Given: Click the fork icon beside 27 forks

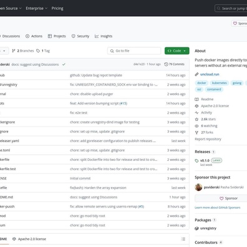Looking at the screenshot, I should (196, 132).
